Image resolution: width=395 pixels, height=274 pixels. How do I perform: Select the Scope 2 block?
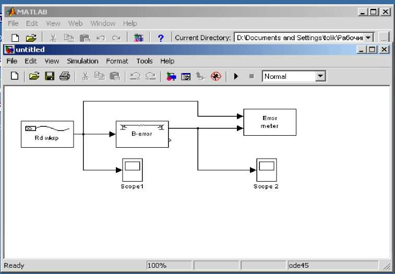pos(267,170)
